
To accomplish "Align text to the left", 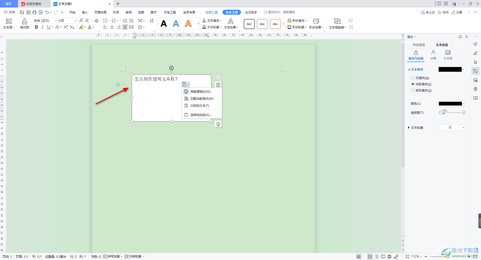I will point(105,27).
